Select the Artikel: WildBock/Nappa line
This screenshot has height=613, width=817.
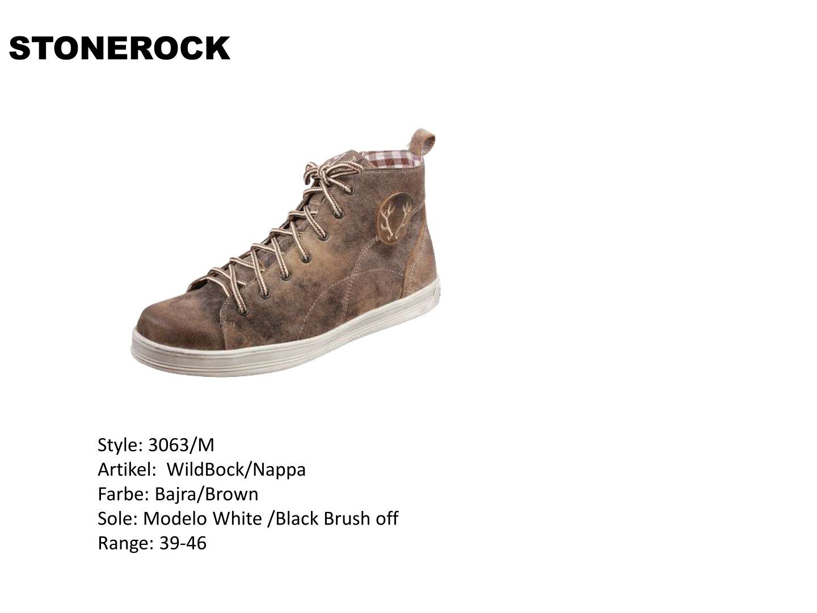point(202,469)
